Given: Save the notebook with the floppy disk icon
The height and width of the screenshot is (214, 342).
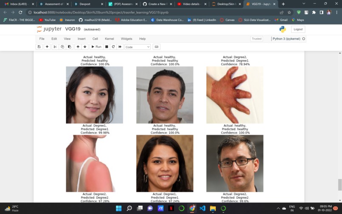Looking at the screenshot, I should [x=39, y=47].
